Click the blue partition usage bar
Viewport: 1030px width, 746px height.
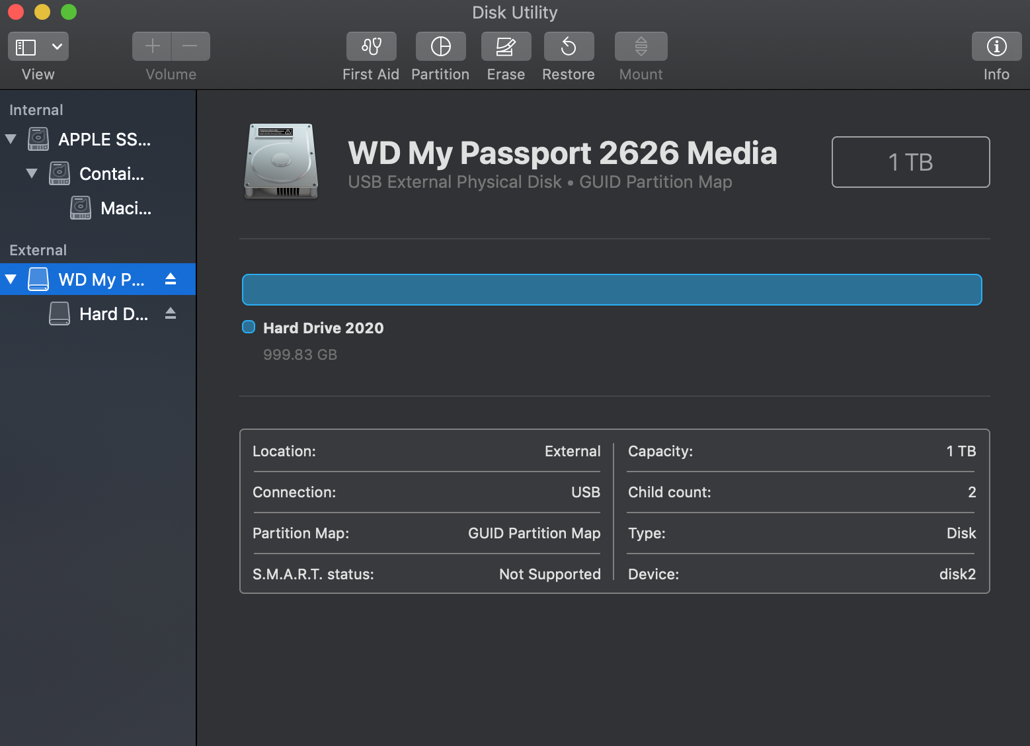click(x=612, y=290)
